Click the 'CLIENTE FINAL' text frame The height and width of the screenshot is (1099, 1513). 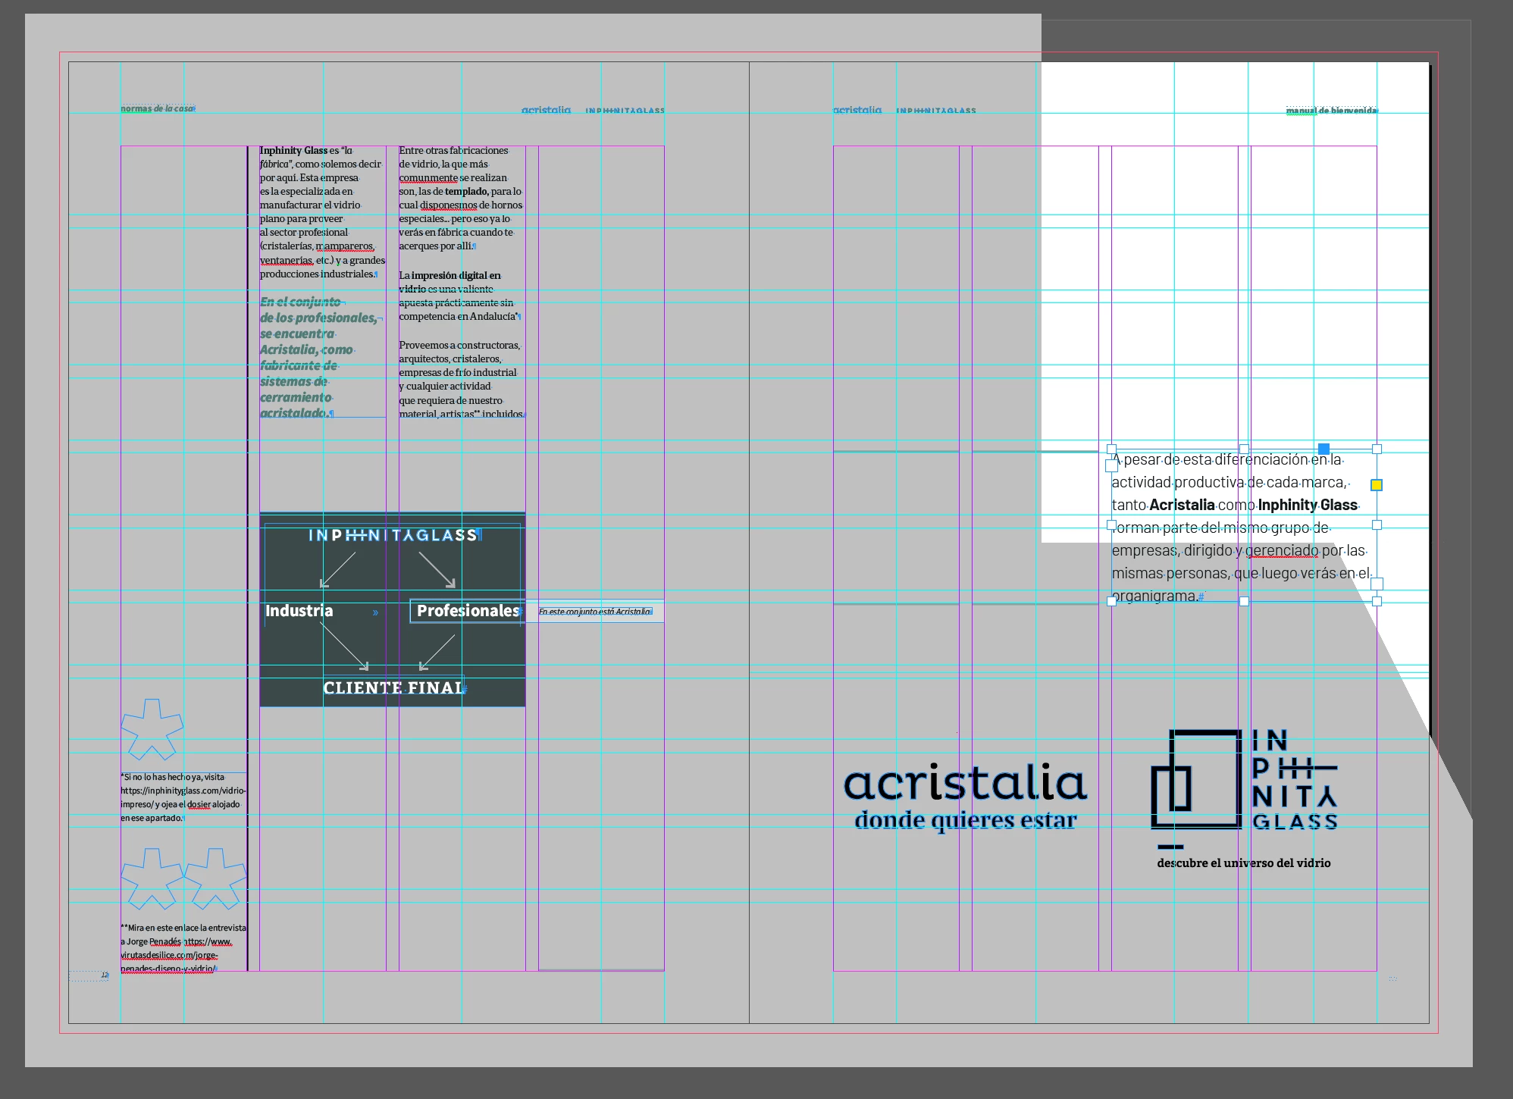click(393, 688)
